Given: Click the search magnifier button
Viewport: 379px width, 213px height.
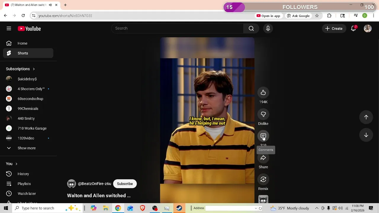Looking at the screenshot, I should point(251,28).
